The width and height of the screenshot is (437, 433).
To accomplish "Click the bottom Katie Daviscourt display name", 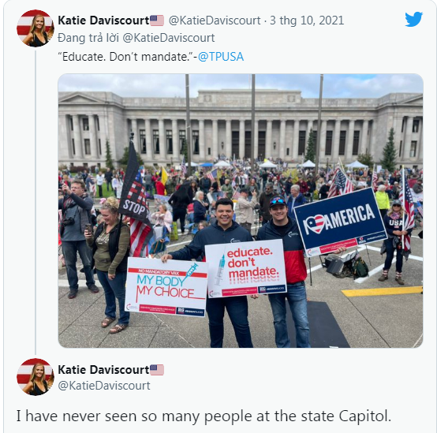I will [103, 370].
